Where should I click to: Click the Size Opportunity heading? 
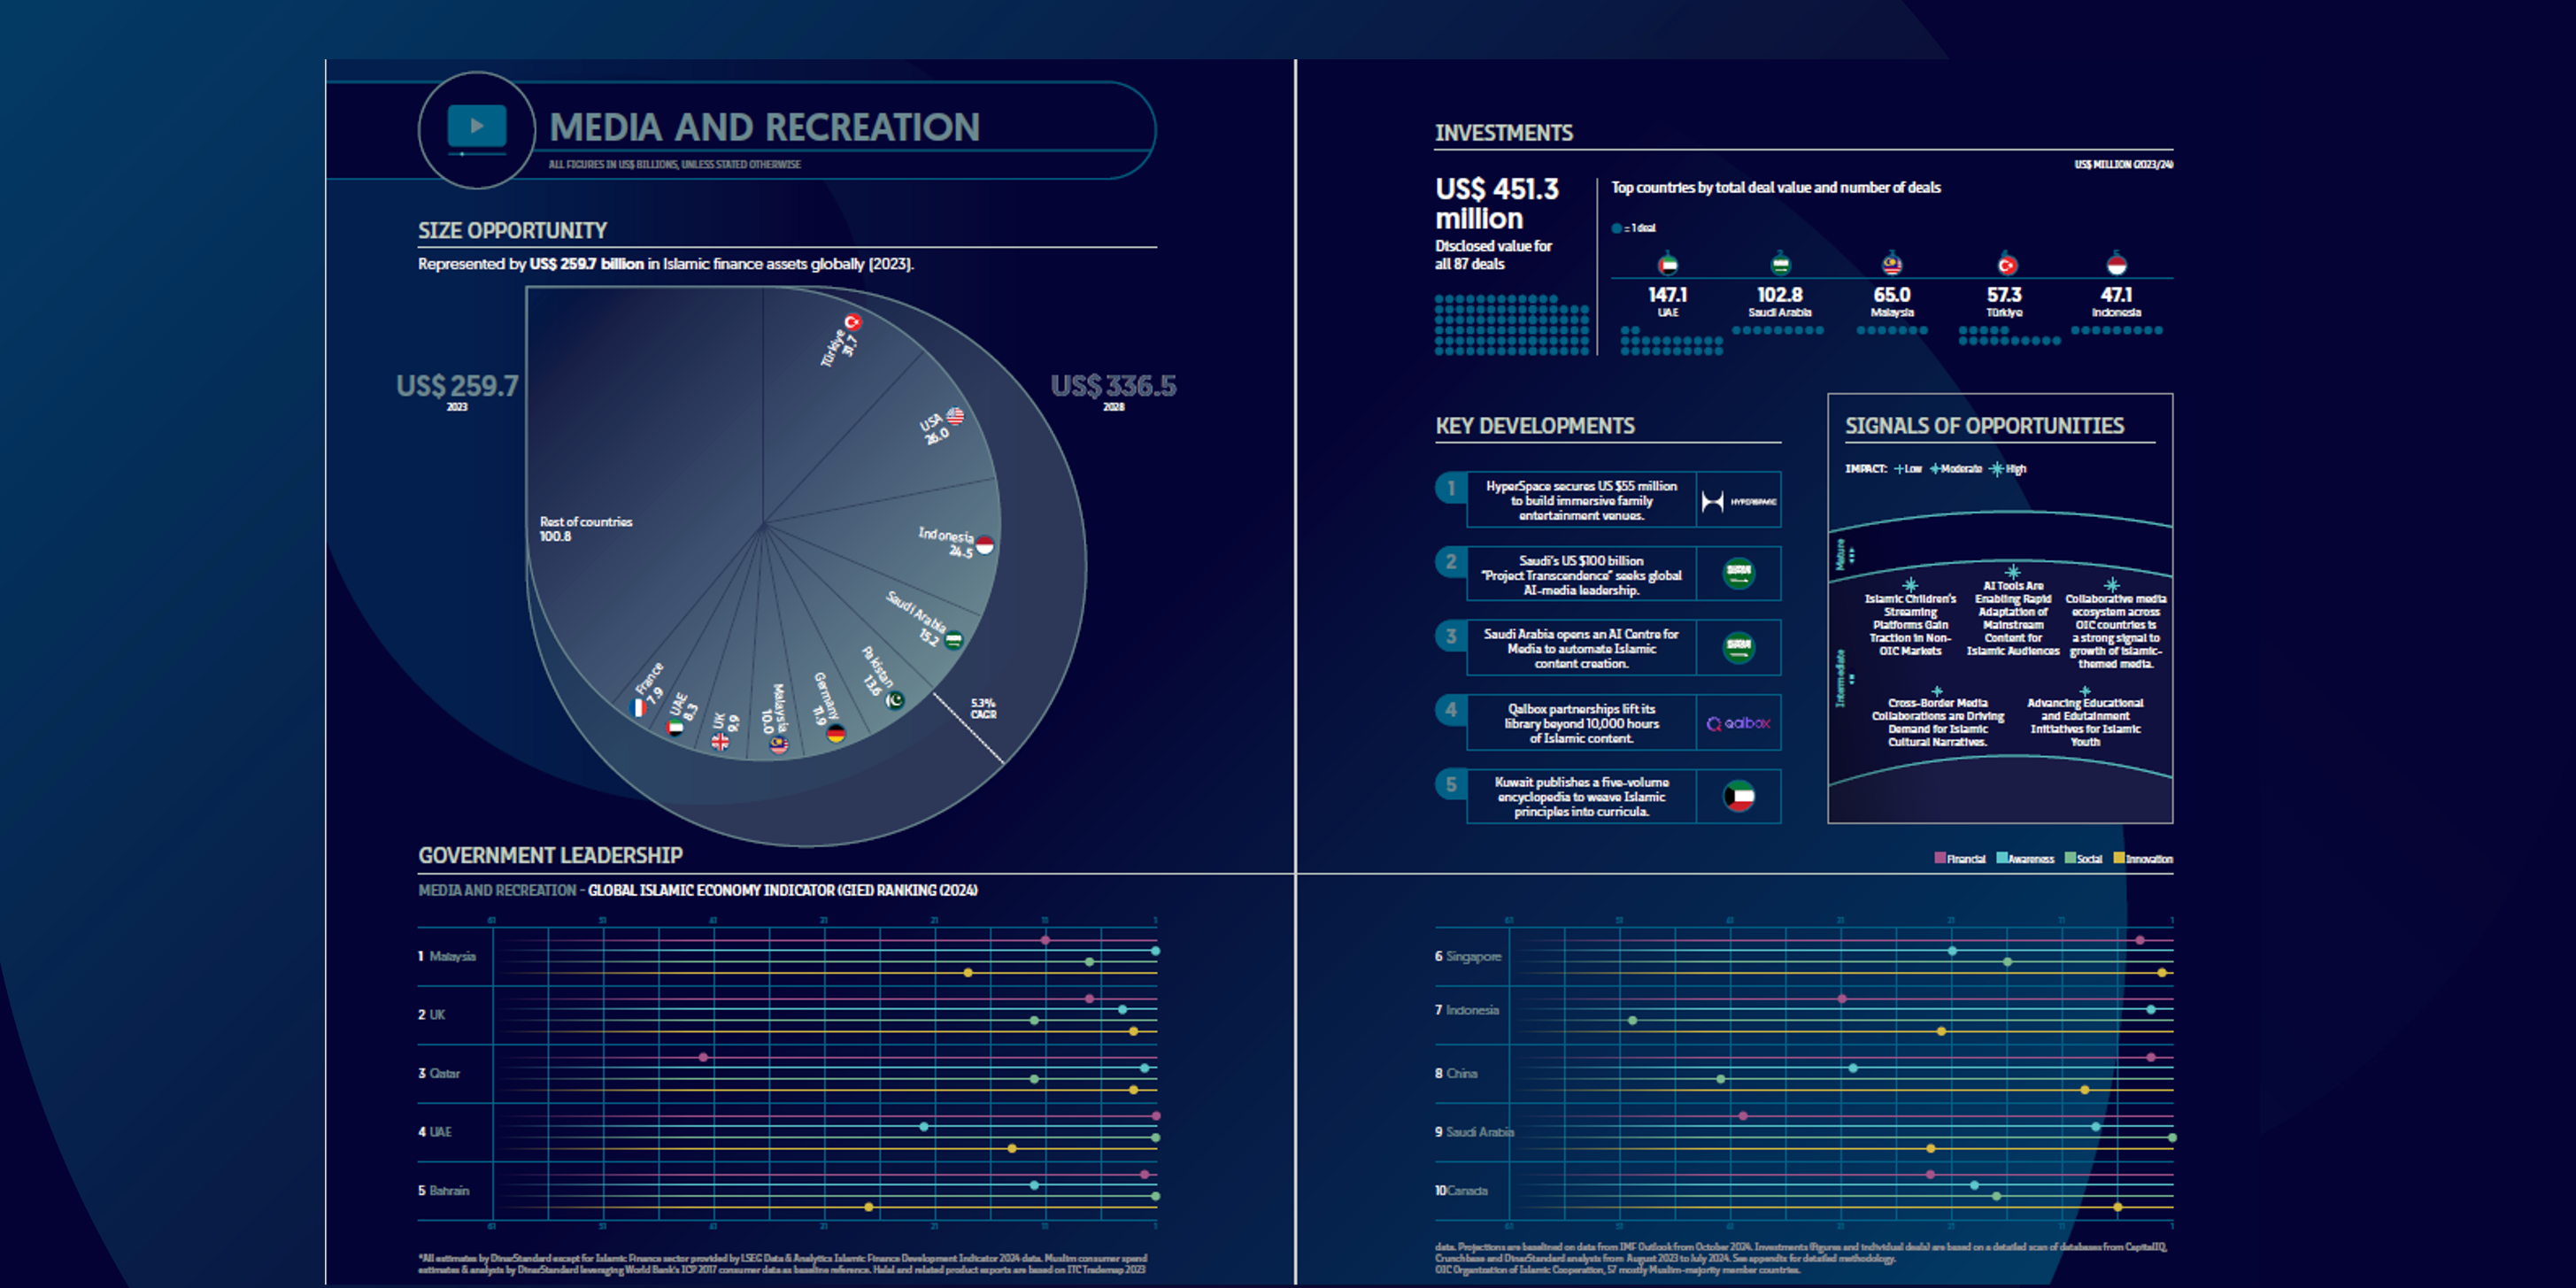512,231
